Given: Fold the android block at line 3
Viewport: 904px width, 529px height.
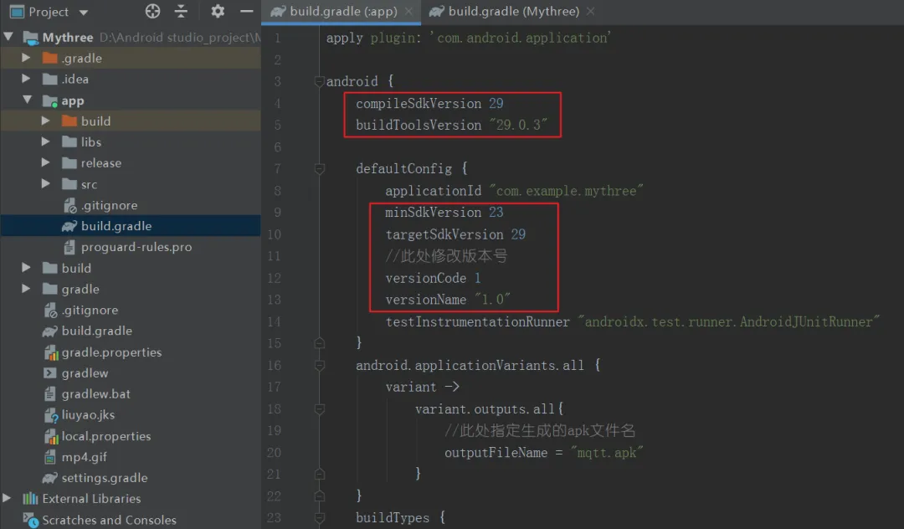Looking at the screenshot, I should [320, 81].
